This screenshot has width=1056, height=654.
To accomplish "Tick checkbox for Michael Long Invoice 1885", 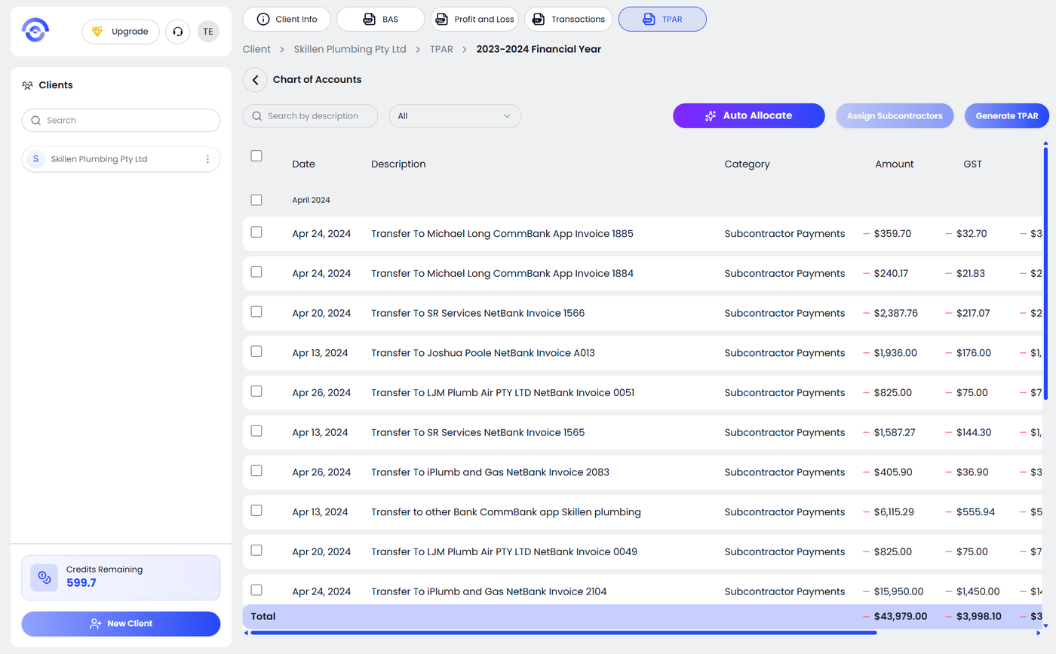I will coord(256,232).
